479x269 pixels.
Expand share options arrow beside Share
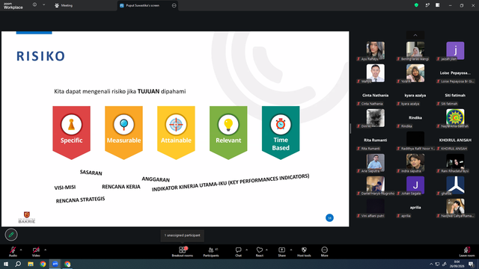tap(291, 250)
